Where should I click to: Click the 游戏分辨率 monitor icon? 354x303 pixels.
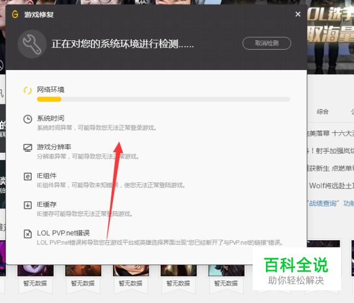[x=28, y=148]
